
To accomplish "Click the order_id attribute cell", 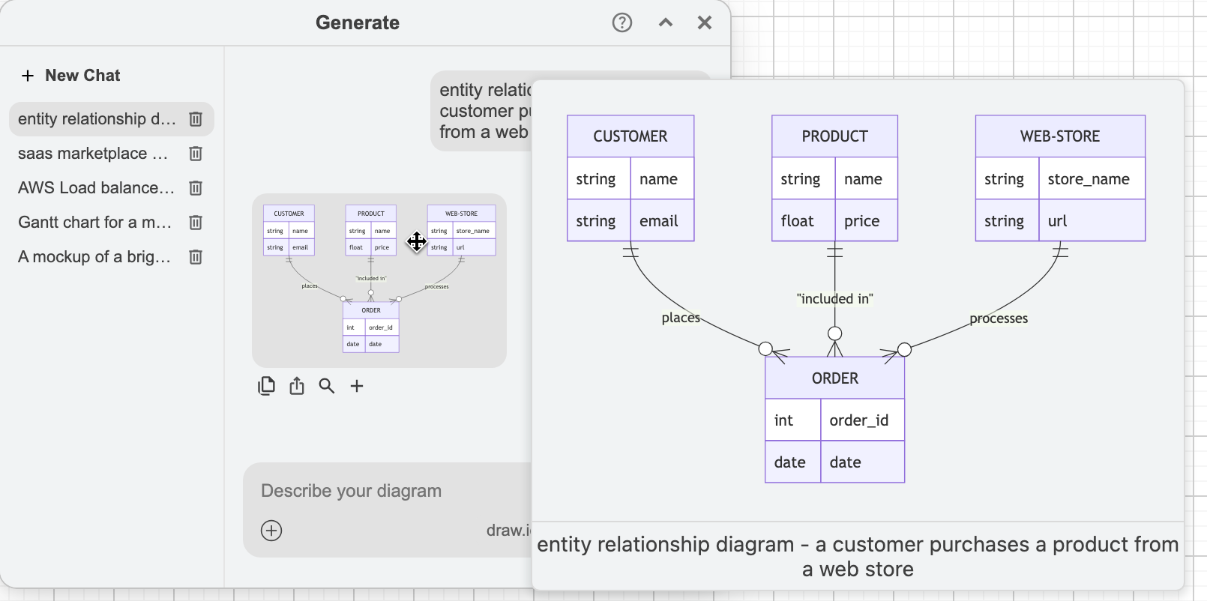I will point(863,420).
